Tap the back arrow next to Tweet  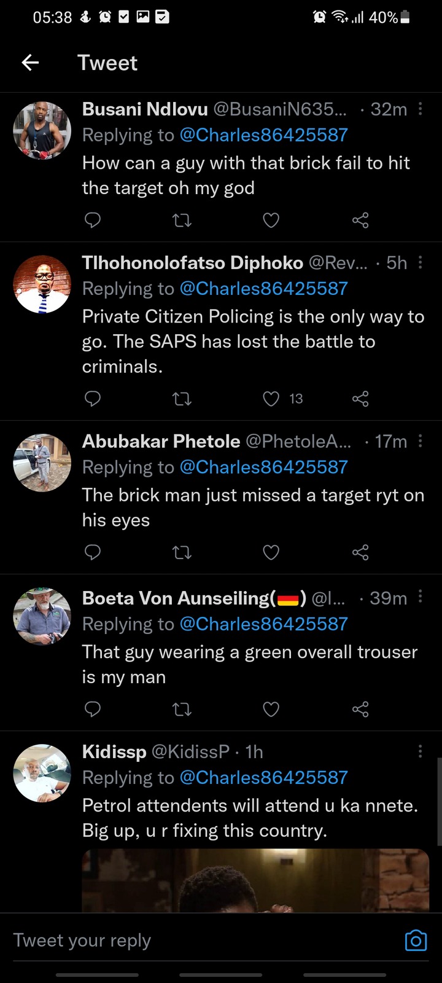30,63
